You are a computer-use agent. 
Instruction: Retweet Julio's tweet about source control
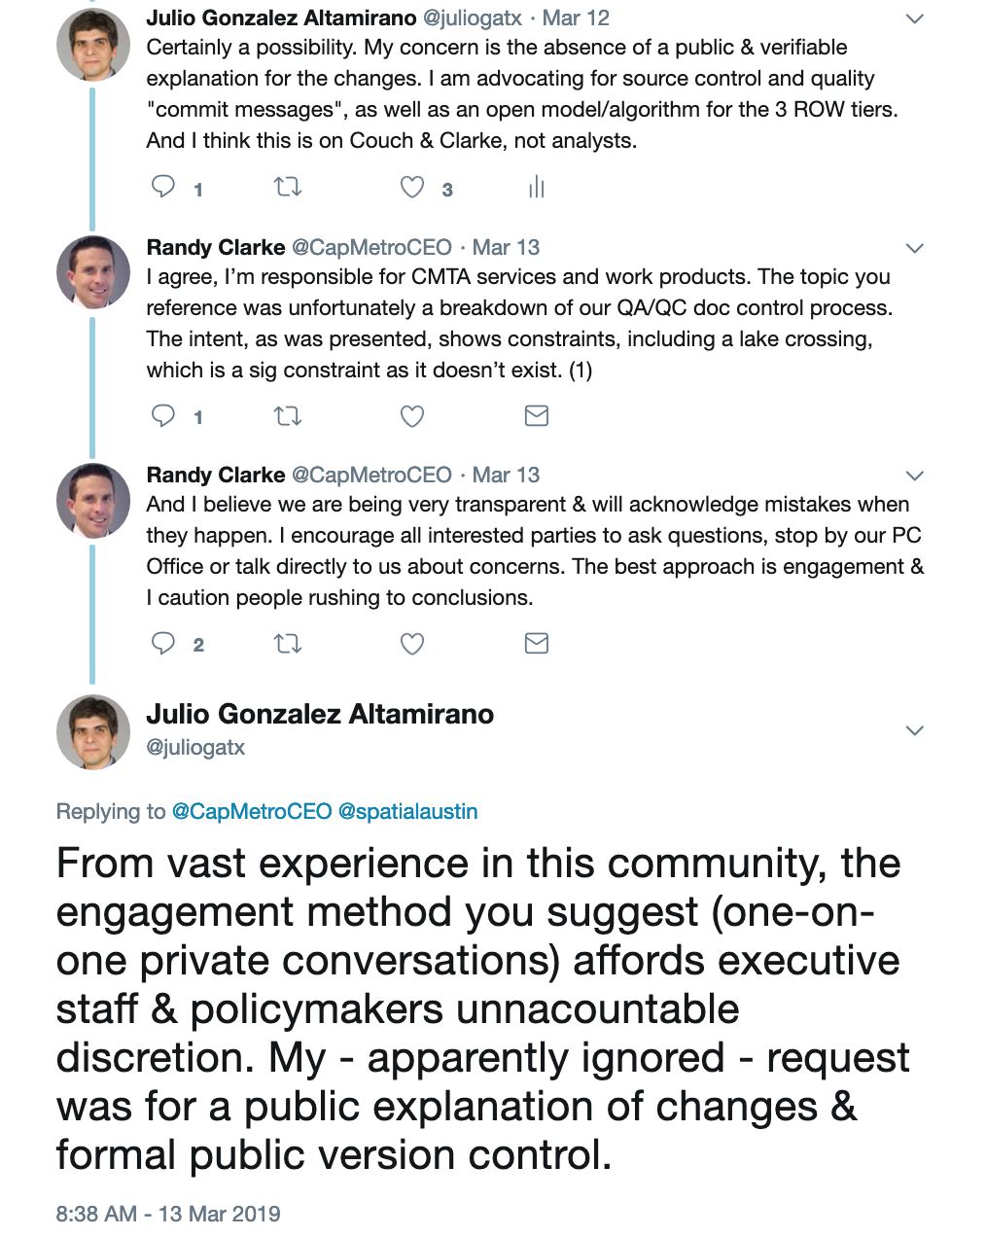click(288, 188)
